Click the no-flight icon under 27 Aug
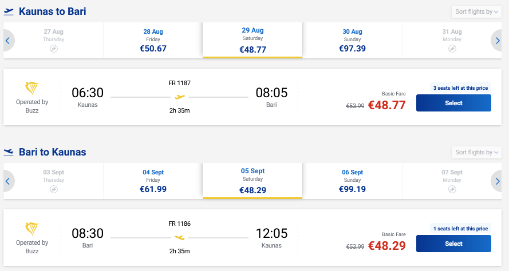This screenshot has width=509, height=271. [x=54, y=49]
